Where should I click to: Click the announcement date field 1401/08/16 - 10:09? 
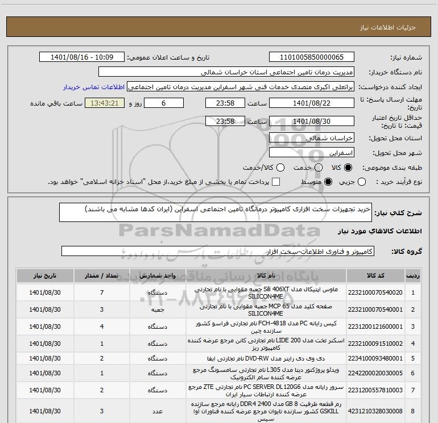click(x=82, y=57)
